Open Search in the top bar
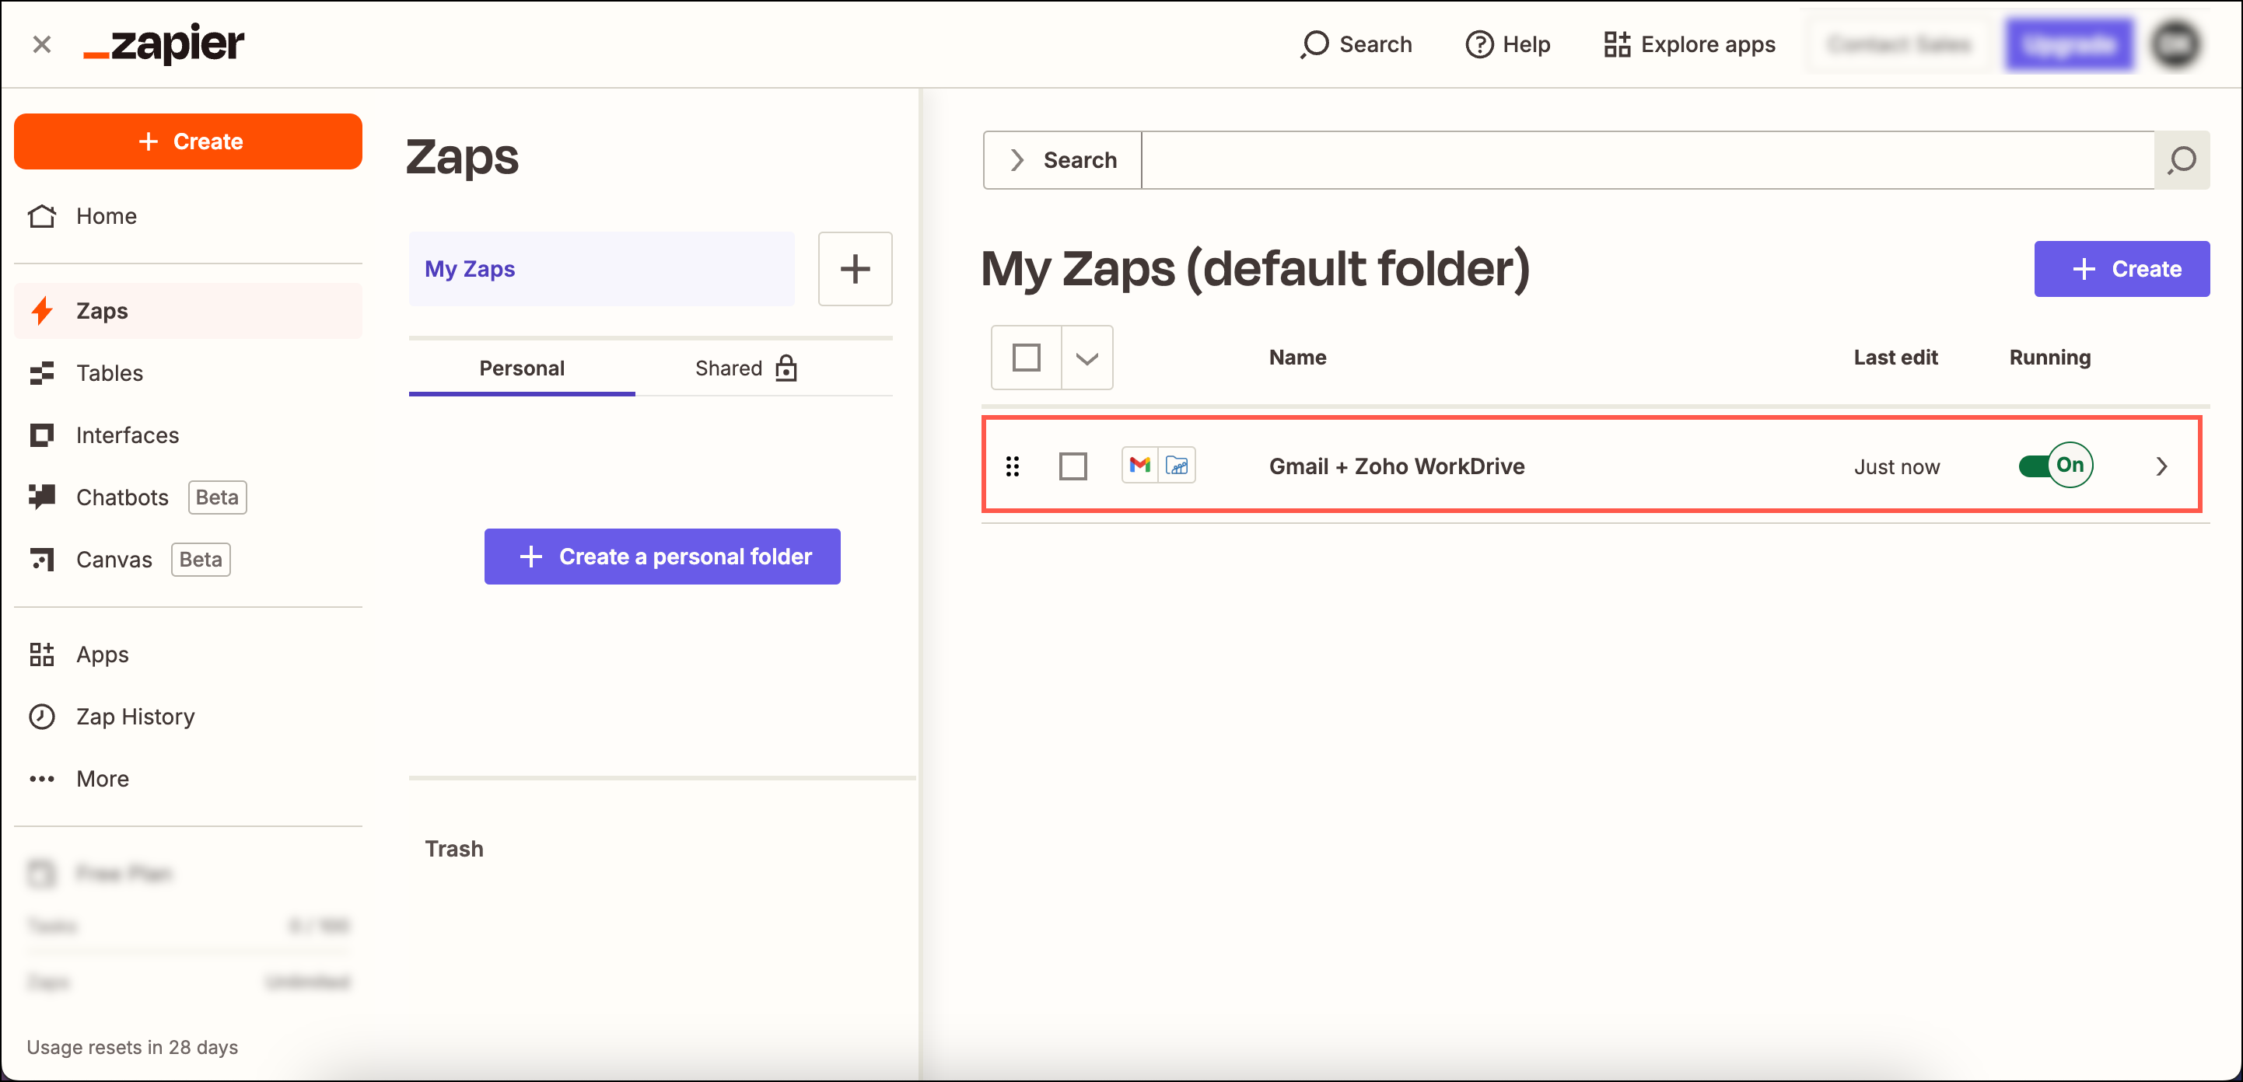The height and width of the screenshot is (1082, 2243). click(1356, 44)
